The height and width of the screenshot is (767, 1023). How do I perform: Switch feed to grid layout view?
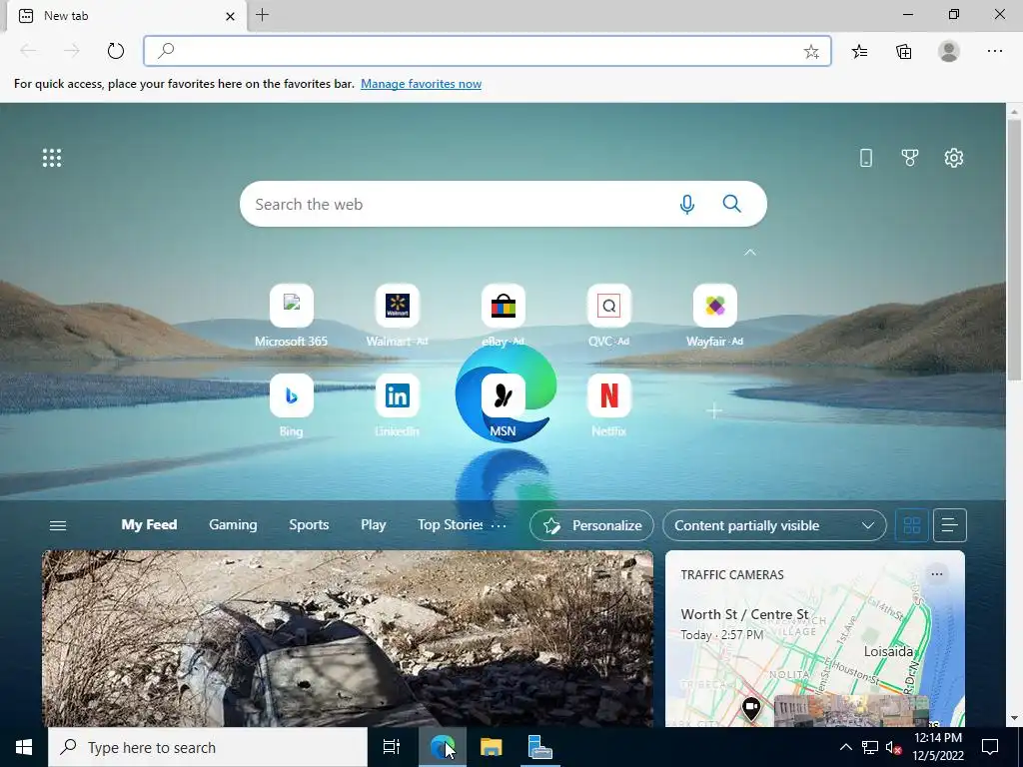pos(911,525)
